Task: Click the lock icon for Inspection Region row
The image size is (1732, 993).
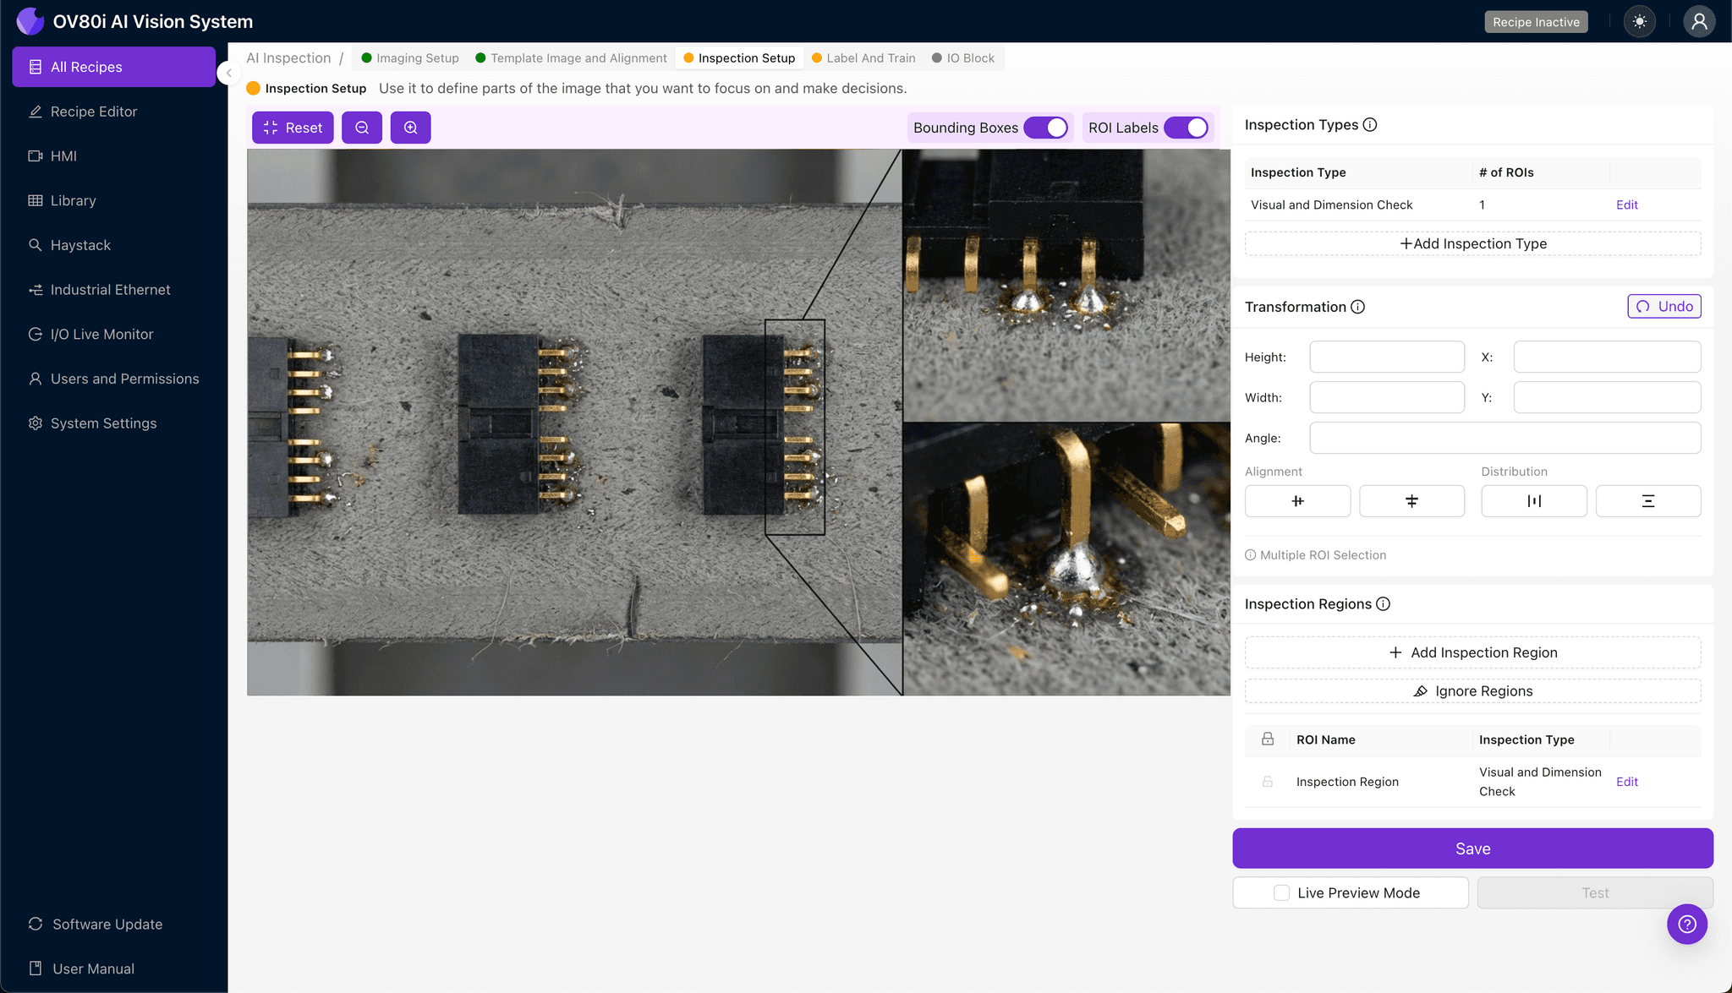Action: 1267,781
